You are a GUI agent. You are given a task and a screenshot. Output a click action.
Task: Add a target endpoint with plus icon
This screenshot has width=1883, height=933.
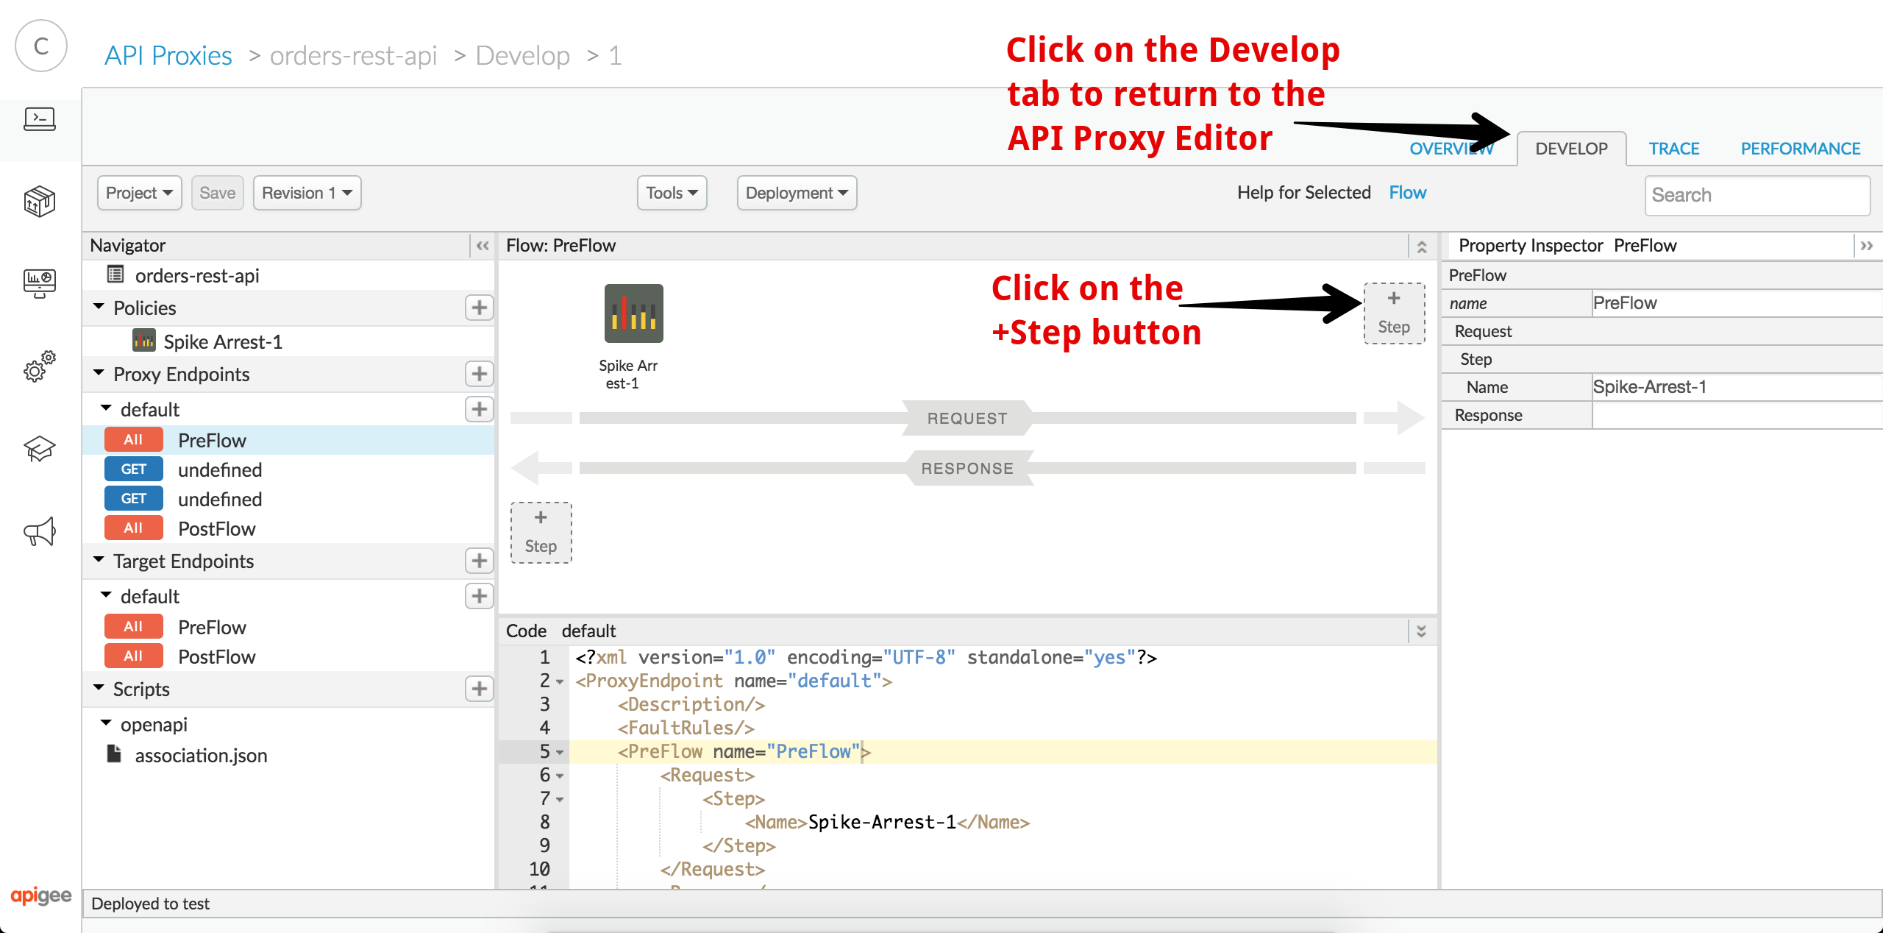480,561
